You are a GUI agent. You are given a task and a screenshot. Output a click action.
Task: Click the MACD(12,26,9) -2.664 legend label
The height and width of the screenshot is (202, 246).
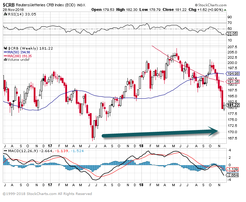pyautogui.click(x=30, y=151)
